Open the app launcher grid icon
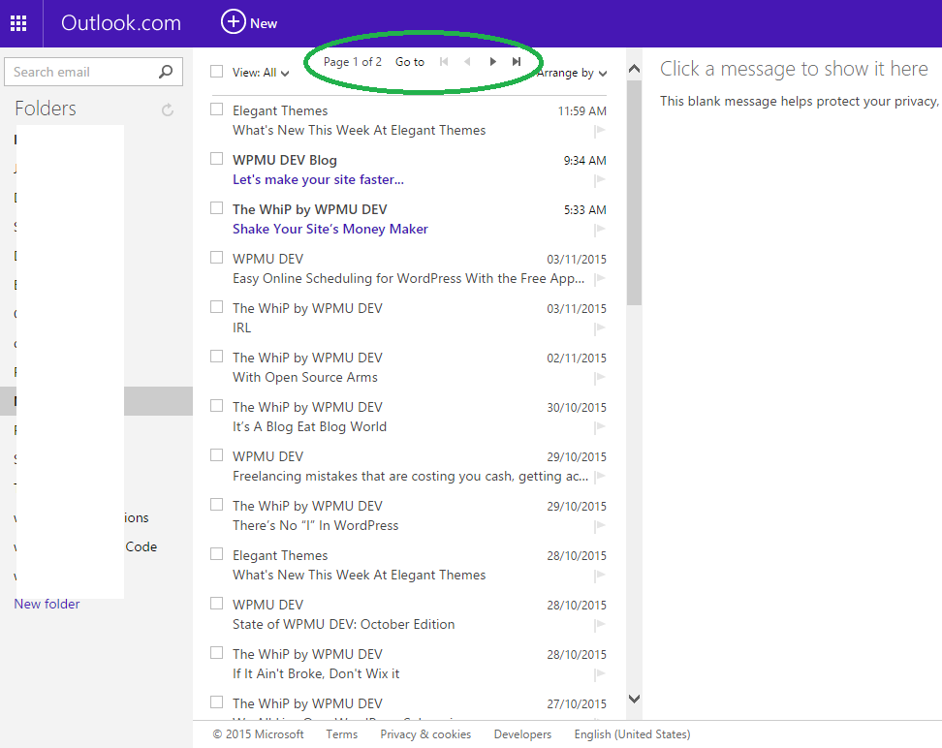 coord(18,23)
